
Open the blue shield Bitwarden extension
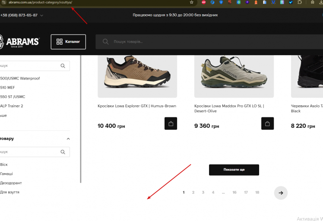221,2
